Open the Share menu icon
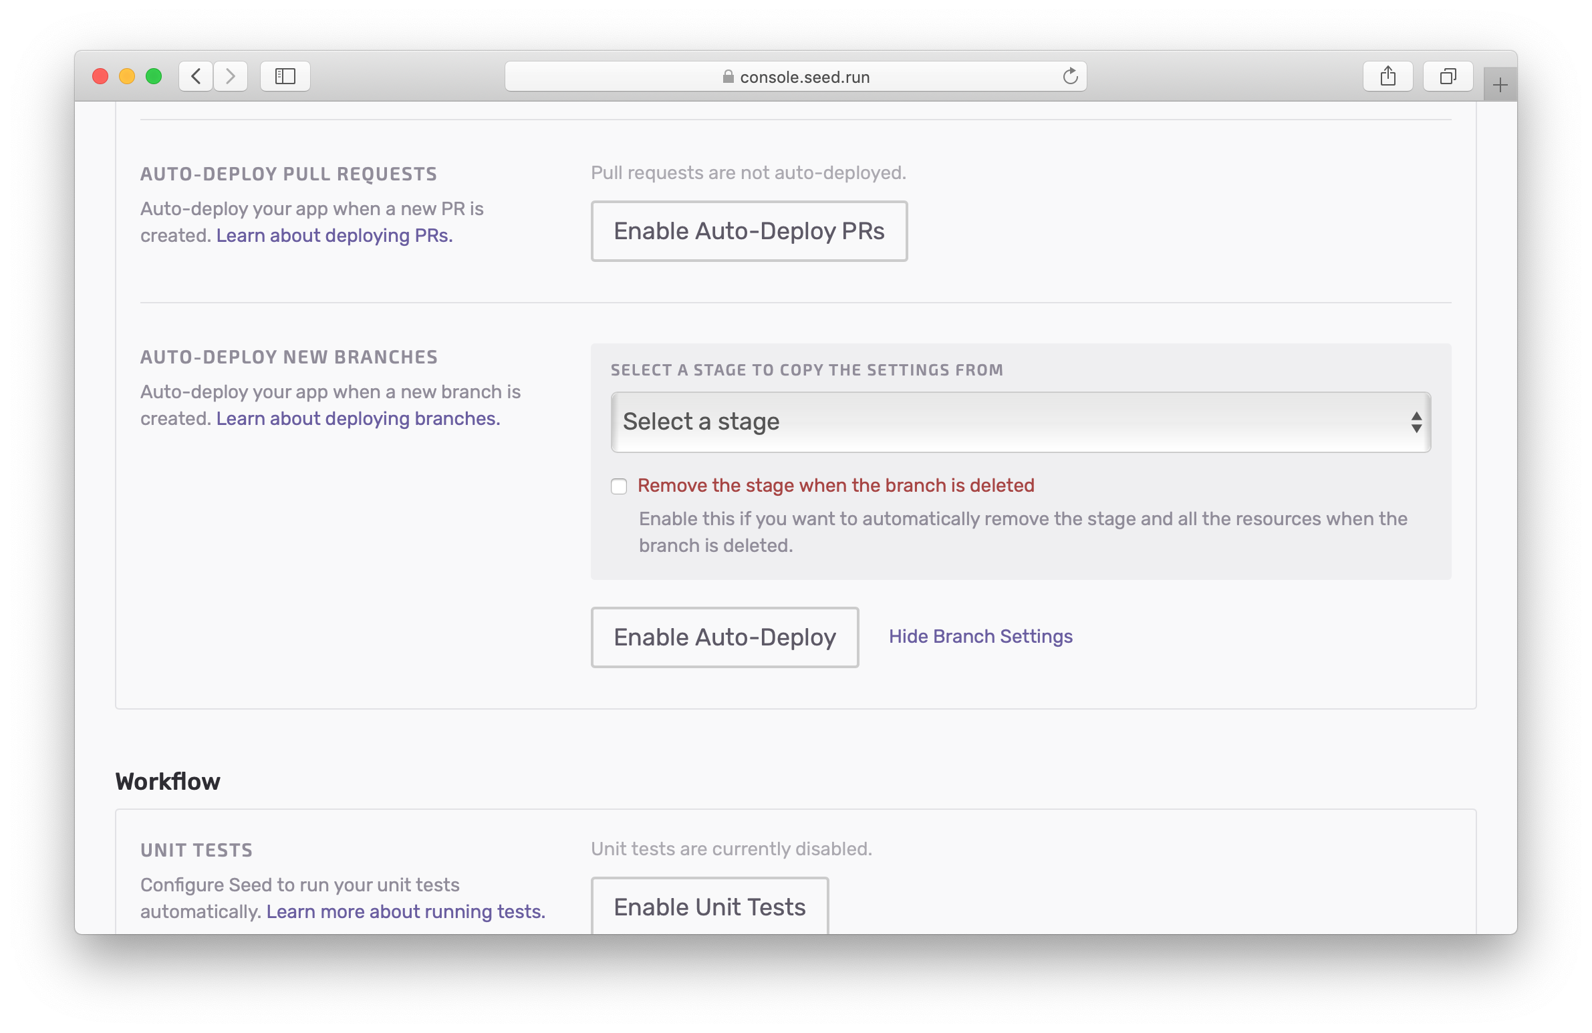 tap(1388, 76)
